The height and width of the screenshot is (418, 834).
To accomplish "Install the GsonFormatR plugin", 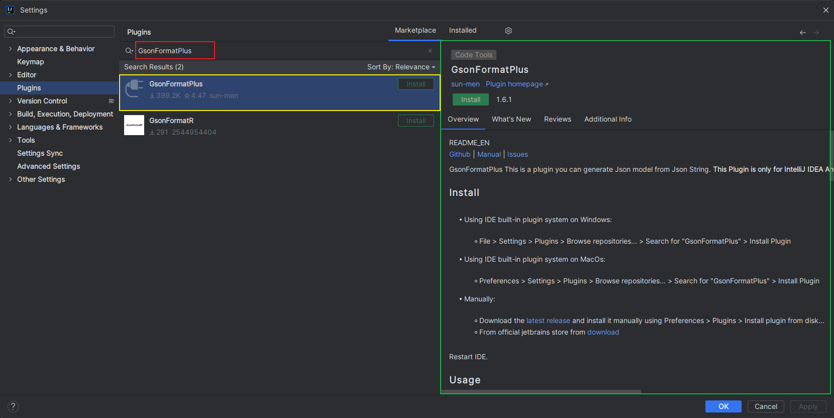I will coord(416,121).
